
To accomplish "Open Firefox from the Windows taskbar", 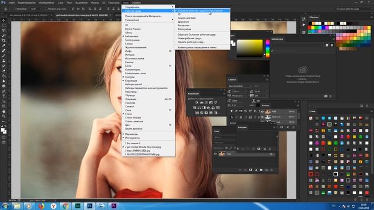I will [41, 206].
